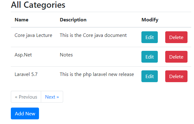Viewport: 194px width, 124px height.
Task: Edit the Laravel 5.7 category
Action: point(149,76)
